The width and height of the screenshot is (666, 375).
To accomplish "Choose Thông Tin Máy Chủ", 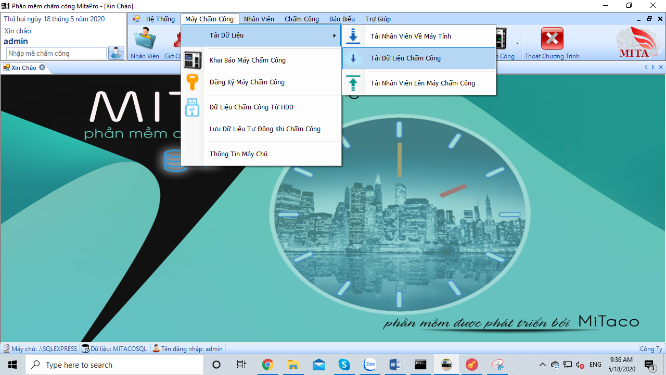I will [x=262, y=154].
